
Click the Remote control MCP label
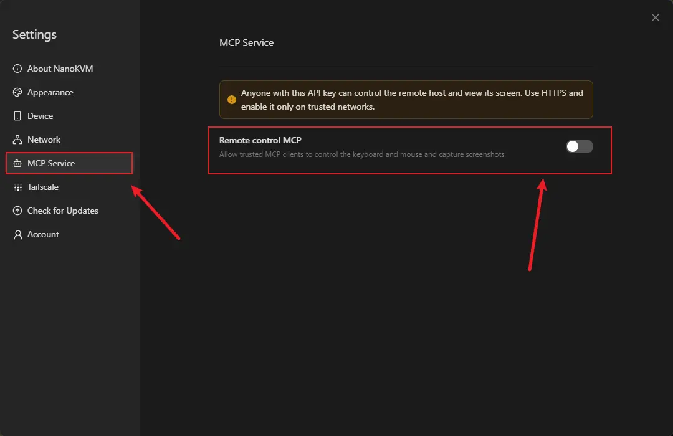click(x=260, y=140)
